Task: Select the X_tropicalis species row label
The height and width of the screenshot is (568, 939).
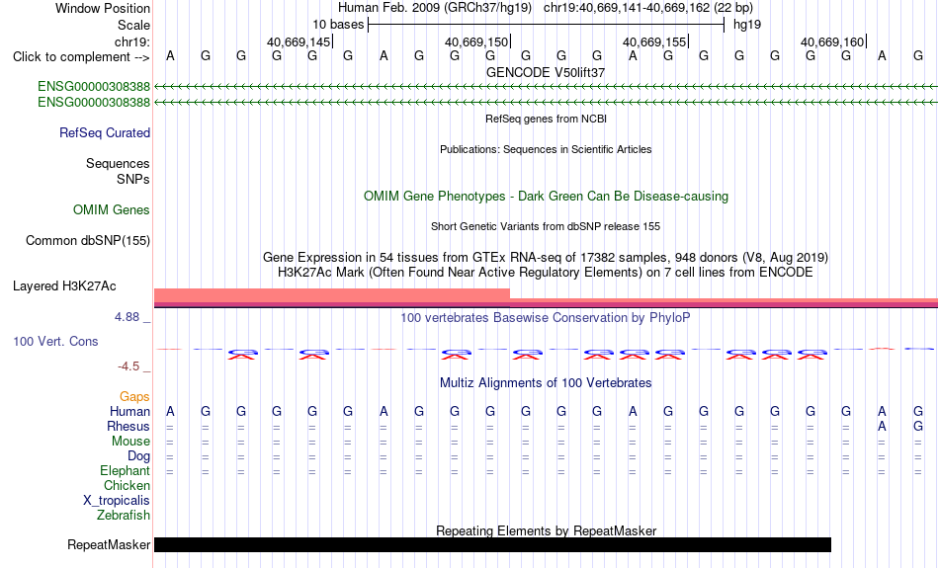Action: (x=117, y=501)
